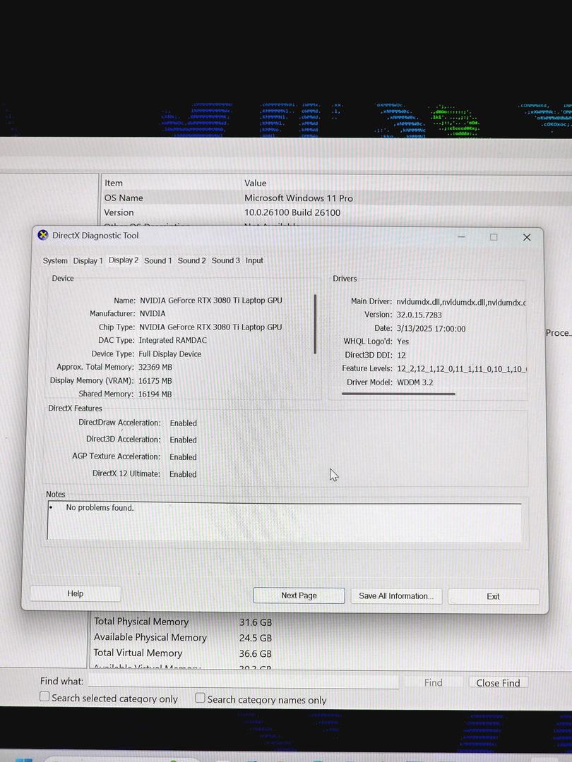Click the Device Type value Full Display Device

[169, 353]
